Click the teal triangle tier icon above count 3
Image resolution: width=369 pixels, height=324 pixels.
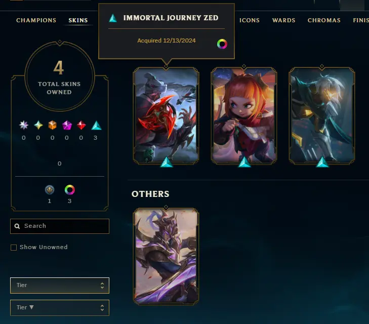click(x=96, y=126)
